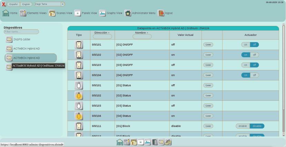Click the switch icon for [O2] ON/OFF
Viewport: 286px width, 147px height.
[x=79, y=55]
